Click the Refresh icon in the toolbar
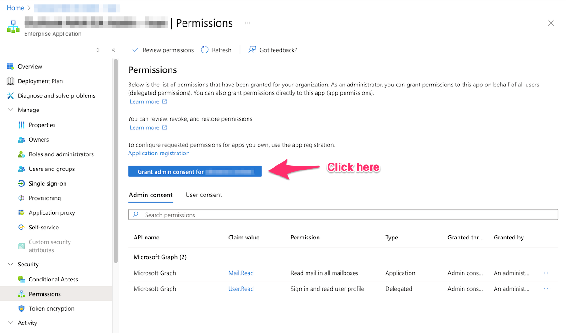This screenshot has width=566, height=334. coord(205,50)
